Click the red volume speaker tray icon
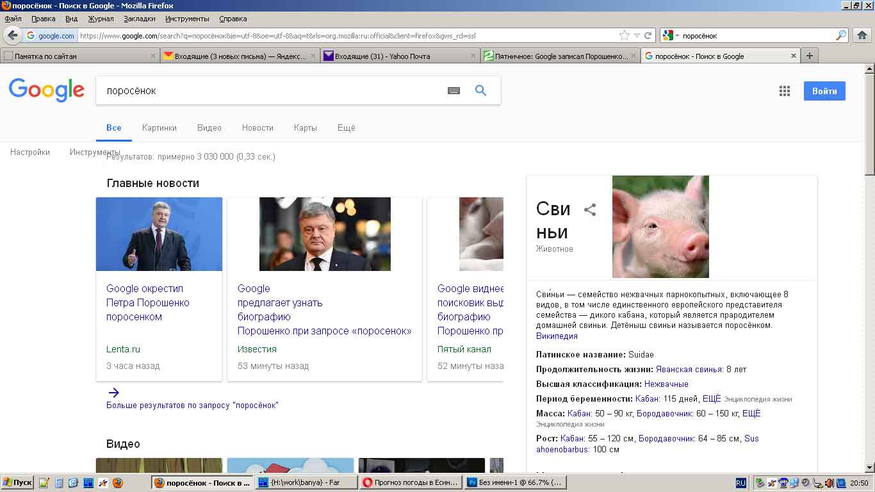The image size is (875, 492). 829,483
